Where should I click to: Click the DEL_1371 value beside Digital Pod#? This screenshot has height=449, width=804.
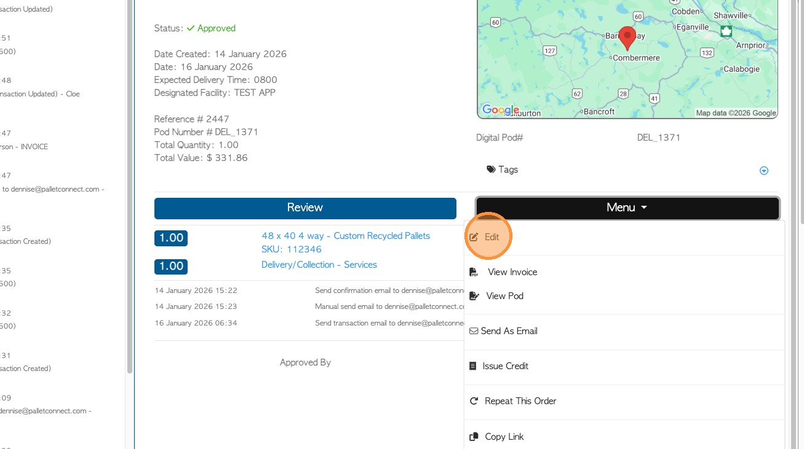tap(659, 138)
